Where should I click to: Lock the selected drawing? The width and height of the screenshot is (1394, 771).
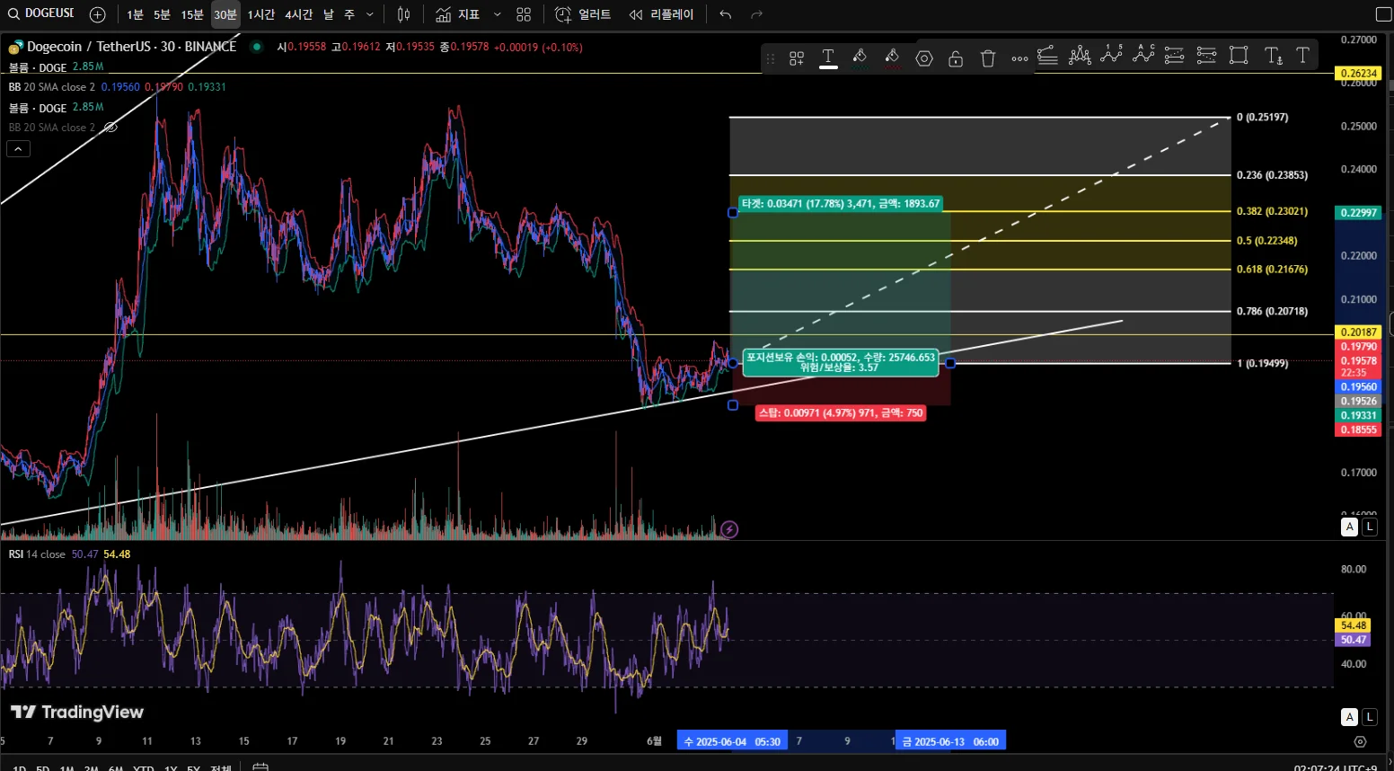click(x=956, y=58)
